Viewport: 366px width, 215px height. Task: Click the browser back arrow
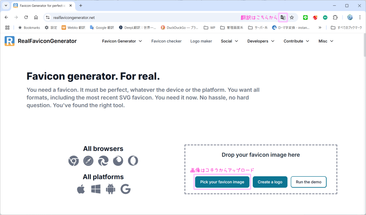(x=6, y=17)
